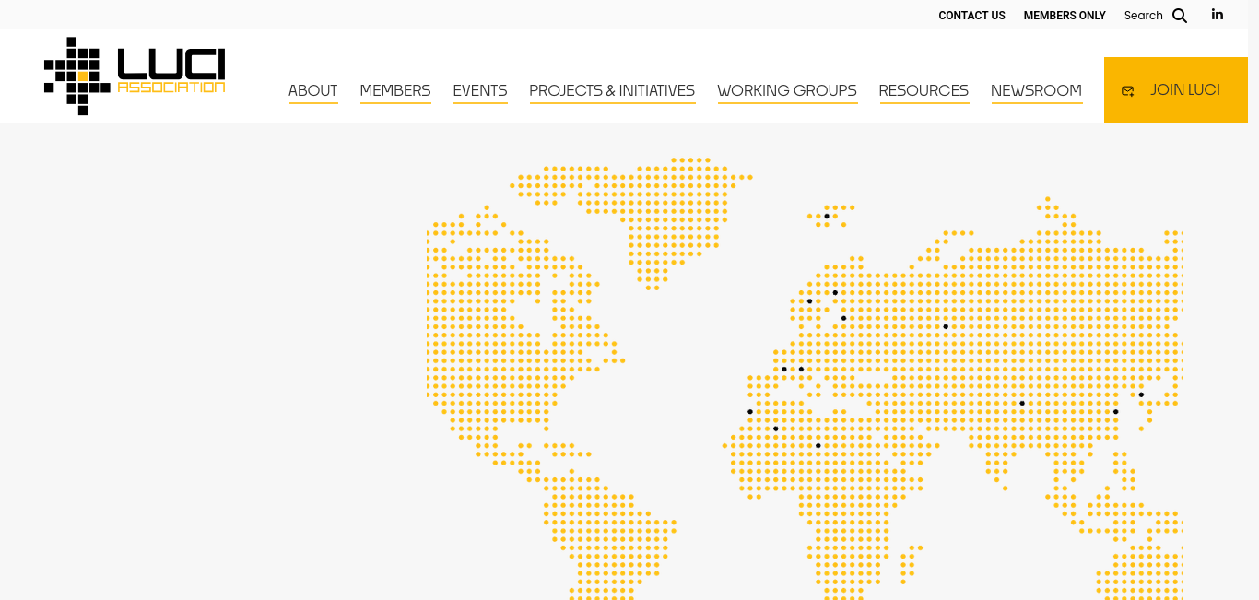Select the Working Groups menu

(787, 90)
